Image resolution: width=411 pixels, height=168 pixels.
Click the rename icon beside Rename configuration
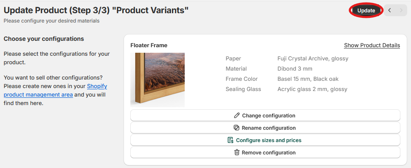(236, 128)
